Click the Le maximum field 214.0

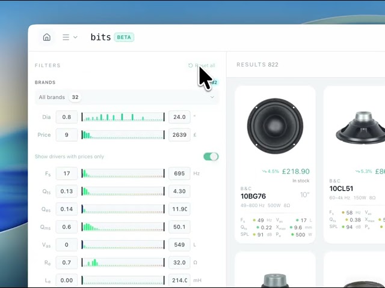click(179, 280)
